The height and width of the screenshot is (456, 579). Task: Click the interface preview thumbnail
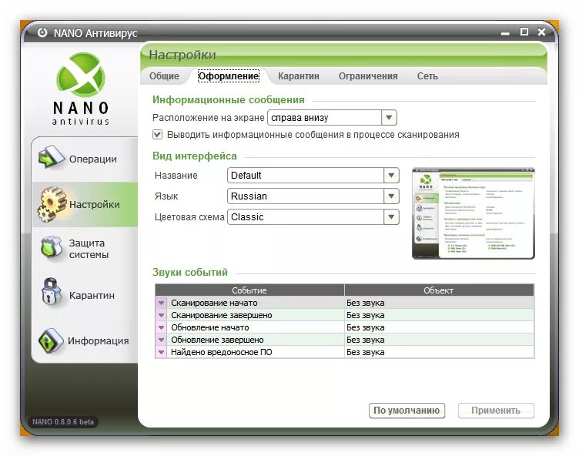coord(474,213)
